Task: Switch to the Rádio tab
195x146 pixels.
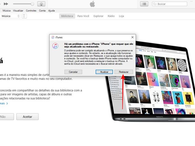Action: 111,16
